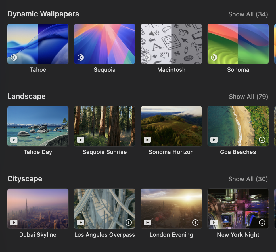Image resolution: width=276 pixels, height=252 pixels.
Task: Click the video play icon on Los Angeles Overpass
Action: 81,223
